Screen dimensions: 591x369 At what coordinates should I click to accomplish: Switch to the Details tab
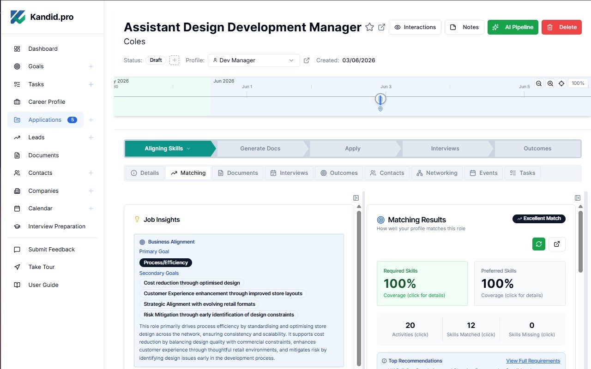click(145, 173)
